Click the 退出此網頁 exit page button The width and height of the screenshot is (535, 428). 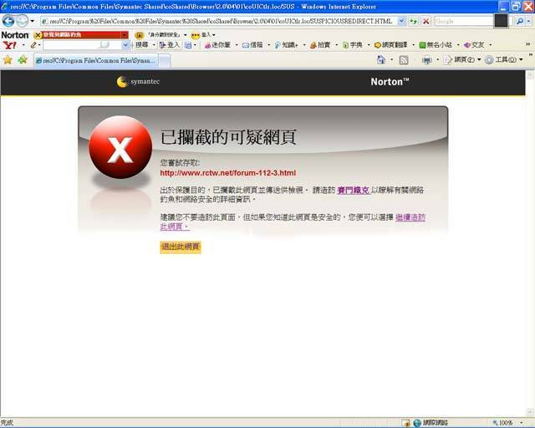click(181, 247)
